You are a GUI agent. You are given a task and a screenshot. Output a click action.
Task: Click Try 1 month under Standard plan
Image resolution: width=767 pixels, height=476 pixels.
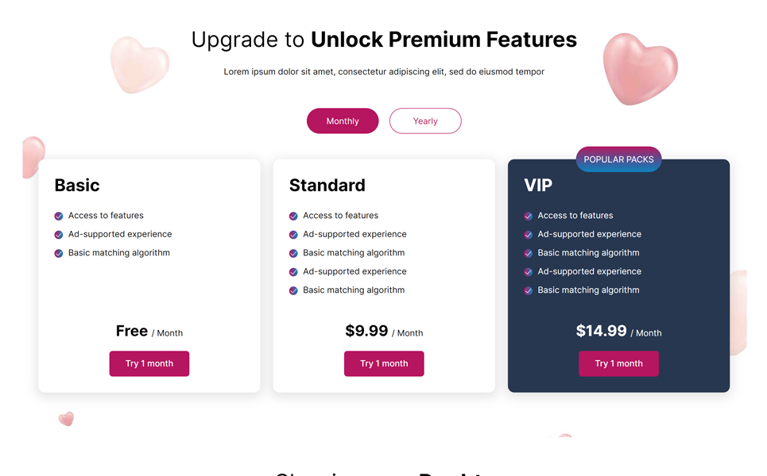point(384,363)
